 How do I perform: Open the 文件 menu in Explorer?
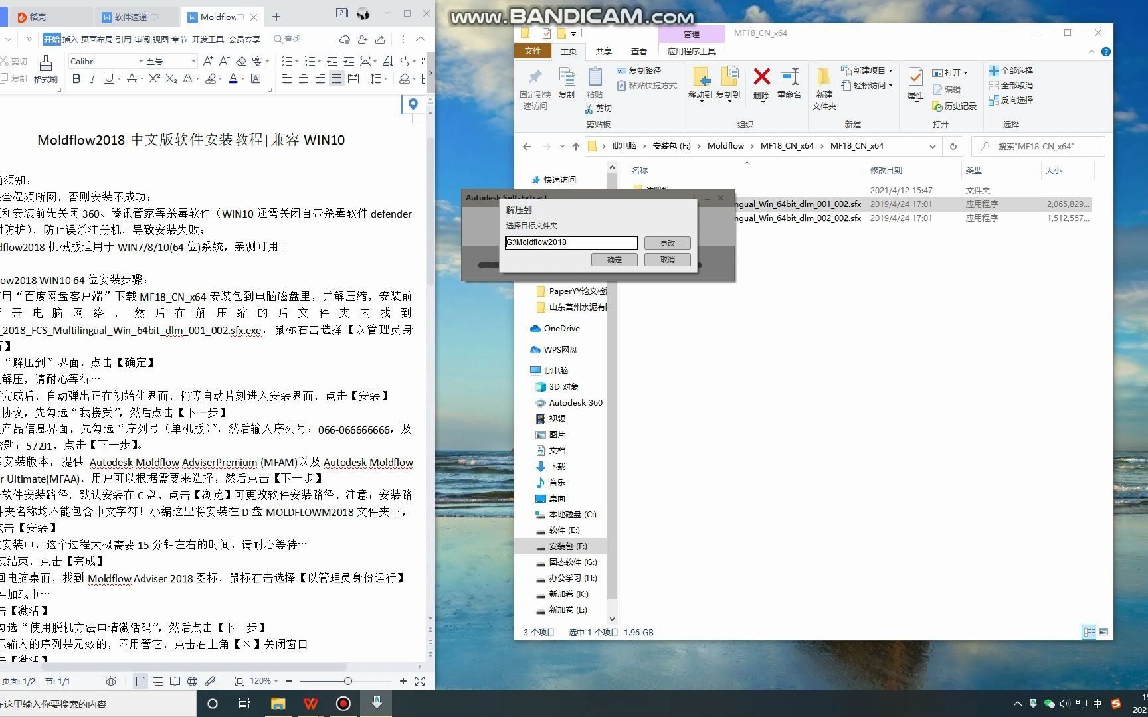point(533,51)
